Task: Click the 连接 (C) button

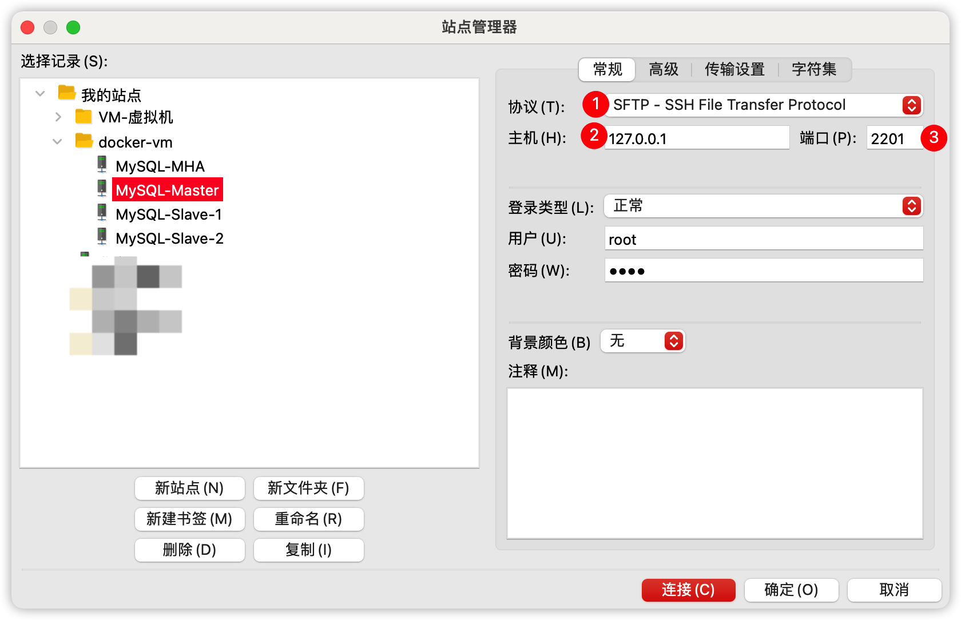Action: click(x=688, y=590)
